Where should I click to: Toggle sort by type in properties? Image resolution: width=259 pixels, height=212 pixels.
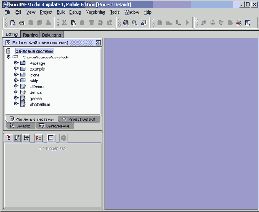[x=26, y=138]
